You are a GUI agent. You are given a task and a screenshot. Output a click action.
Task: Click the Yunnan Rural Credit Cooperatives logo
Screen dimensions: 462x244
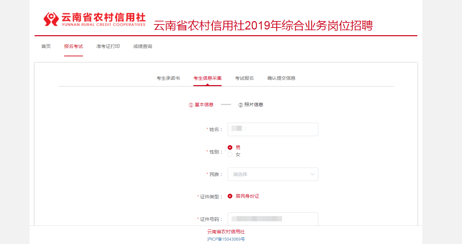[x=94, y=19]
